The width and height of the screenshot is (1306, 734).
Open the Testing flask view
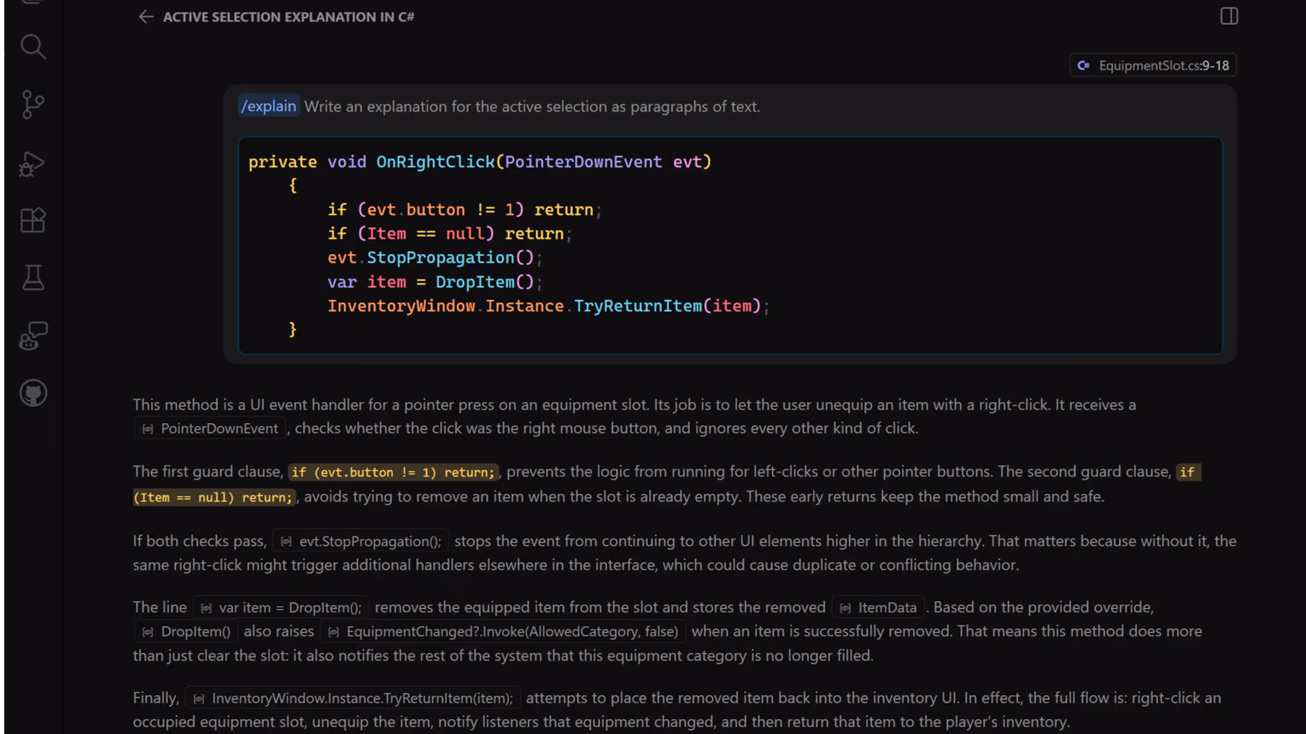tap(33, 278)
